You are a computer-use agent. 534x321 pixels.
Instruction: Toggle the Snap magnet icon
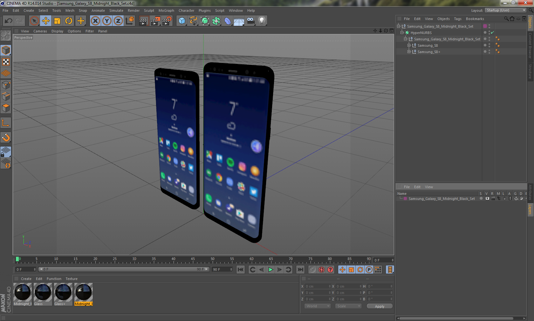pyautogui.click(x=6, y=138)
